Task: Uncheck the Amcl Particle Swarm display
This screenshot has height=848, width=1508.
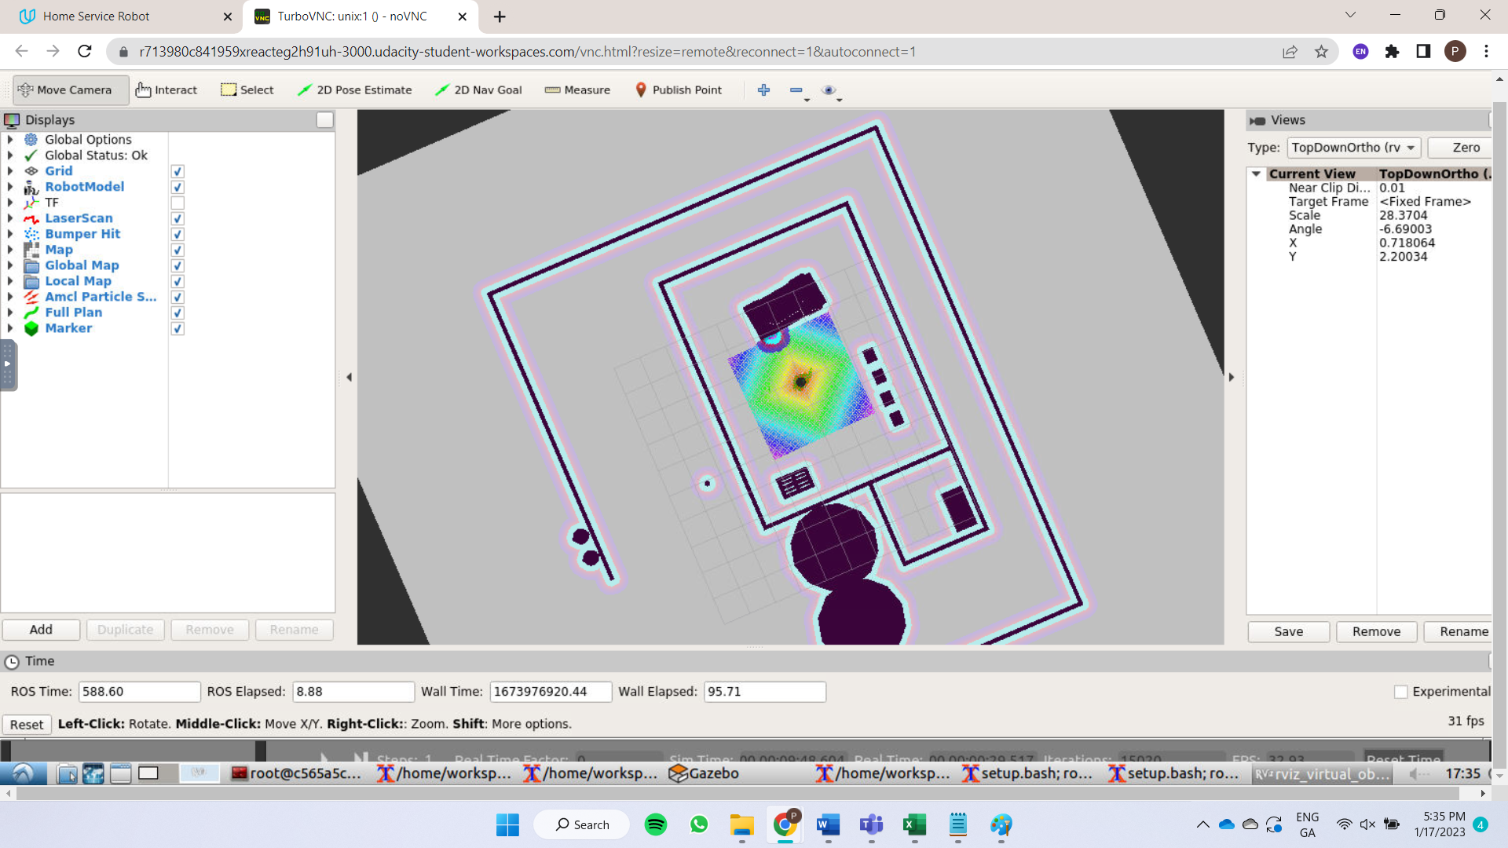Action: click(x=178, y=297)
